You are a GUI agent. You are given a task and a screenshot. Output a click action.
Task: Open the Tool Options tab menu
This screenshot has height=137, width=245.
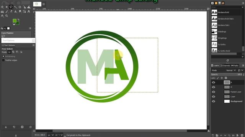(33, 45)
